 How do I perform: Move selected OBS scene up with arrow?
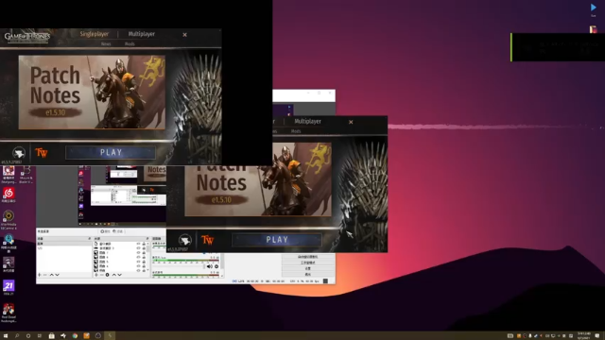[x=52, y=275]
